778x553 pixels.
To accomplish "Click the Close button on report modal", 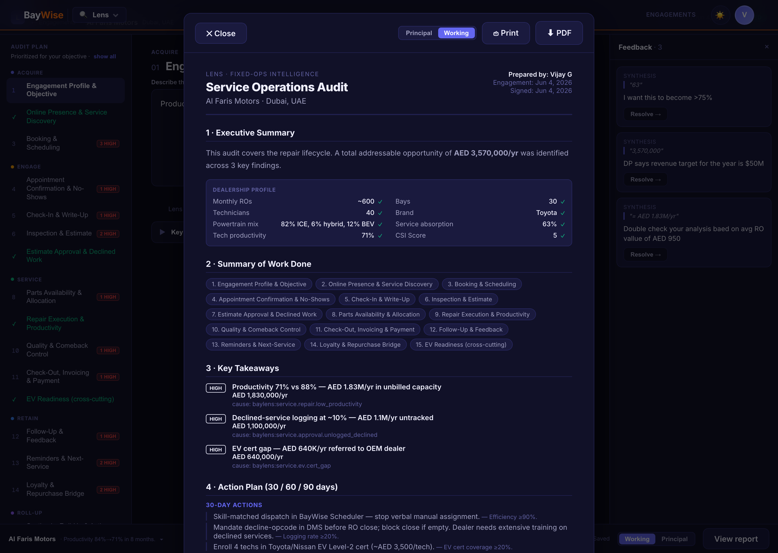I will tap(221, 33).
